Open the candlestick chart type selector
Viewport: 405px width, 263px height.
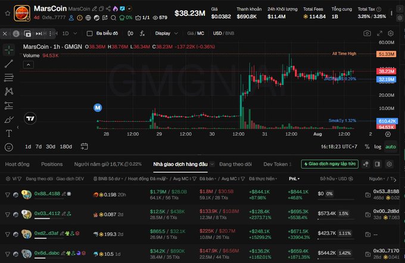(130, 33)
